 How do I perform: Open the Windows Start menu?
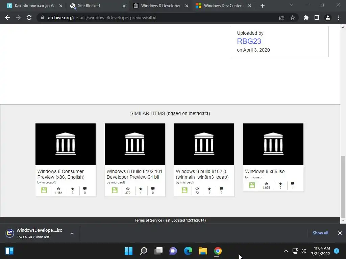(129, 251)
